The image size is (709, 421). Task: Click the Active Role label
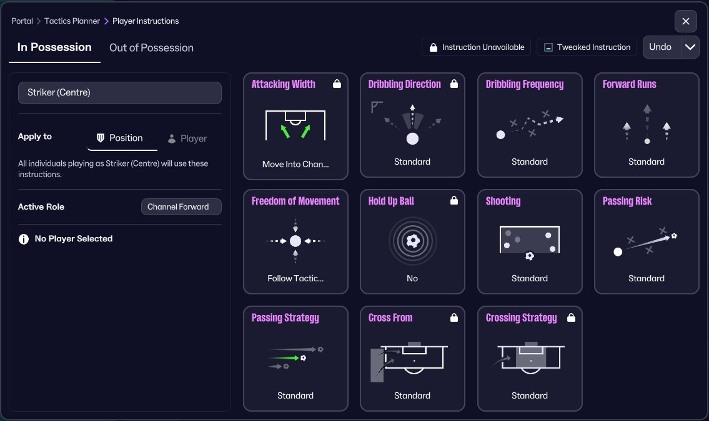(x=41, y=206)
